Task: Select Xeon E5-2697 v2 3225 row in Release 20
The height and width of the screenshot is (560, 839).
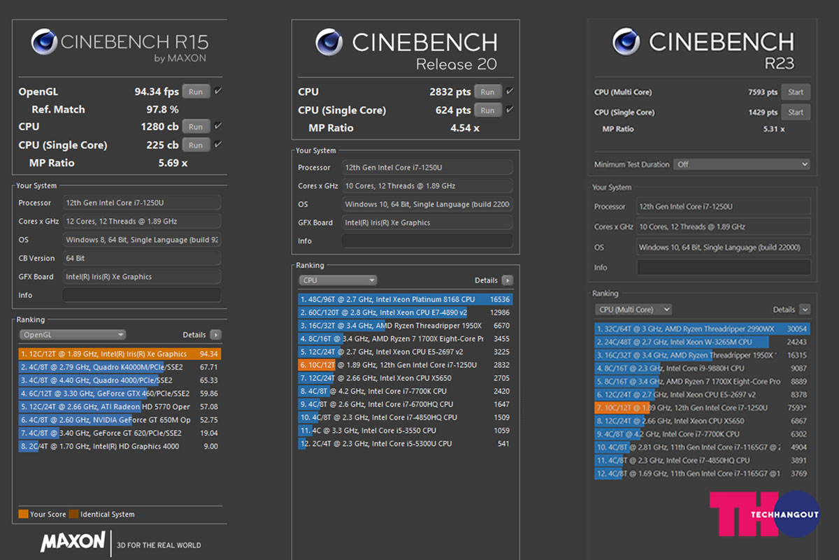Action: [406, 352]
